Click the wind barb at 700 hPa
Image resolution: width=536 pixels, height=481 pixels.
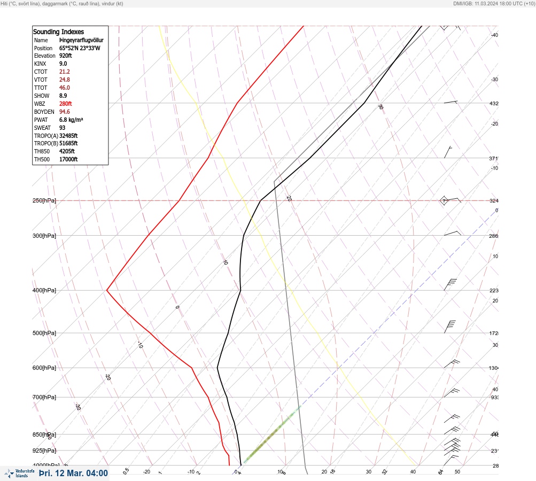click(452, 393)
